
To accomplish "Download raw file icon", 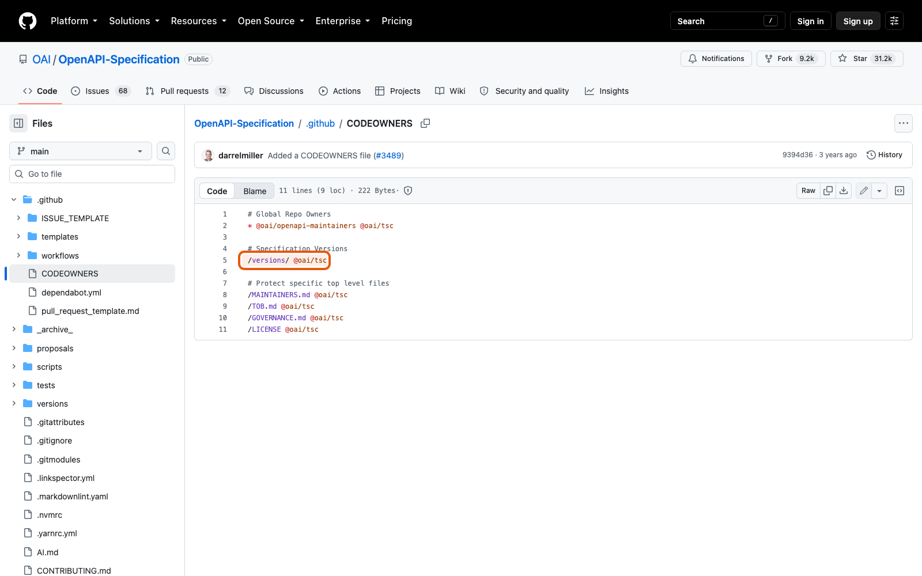I will click(x=844, y=191).
